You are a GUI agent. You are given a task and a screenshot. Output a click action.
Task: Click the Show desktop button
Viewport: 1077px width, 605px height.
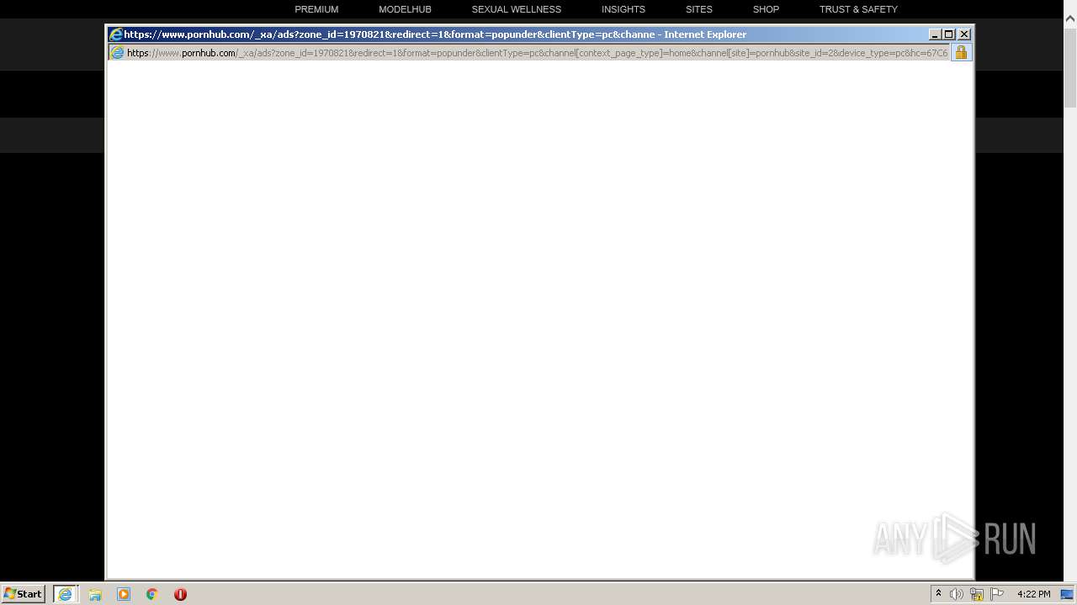point(1069,594)
